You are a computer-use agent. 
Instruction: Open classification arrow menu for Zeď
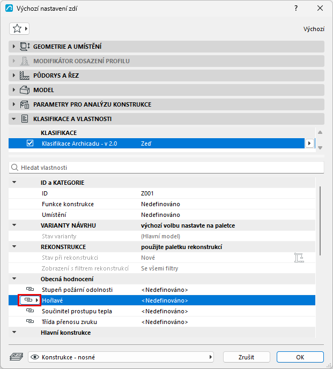point(309,143)
